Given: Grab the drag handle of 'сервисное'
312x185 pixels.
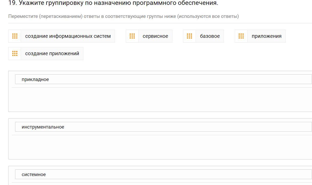Looking at the screenshot, I should (x=132, y=36).
